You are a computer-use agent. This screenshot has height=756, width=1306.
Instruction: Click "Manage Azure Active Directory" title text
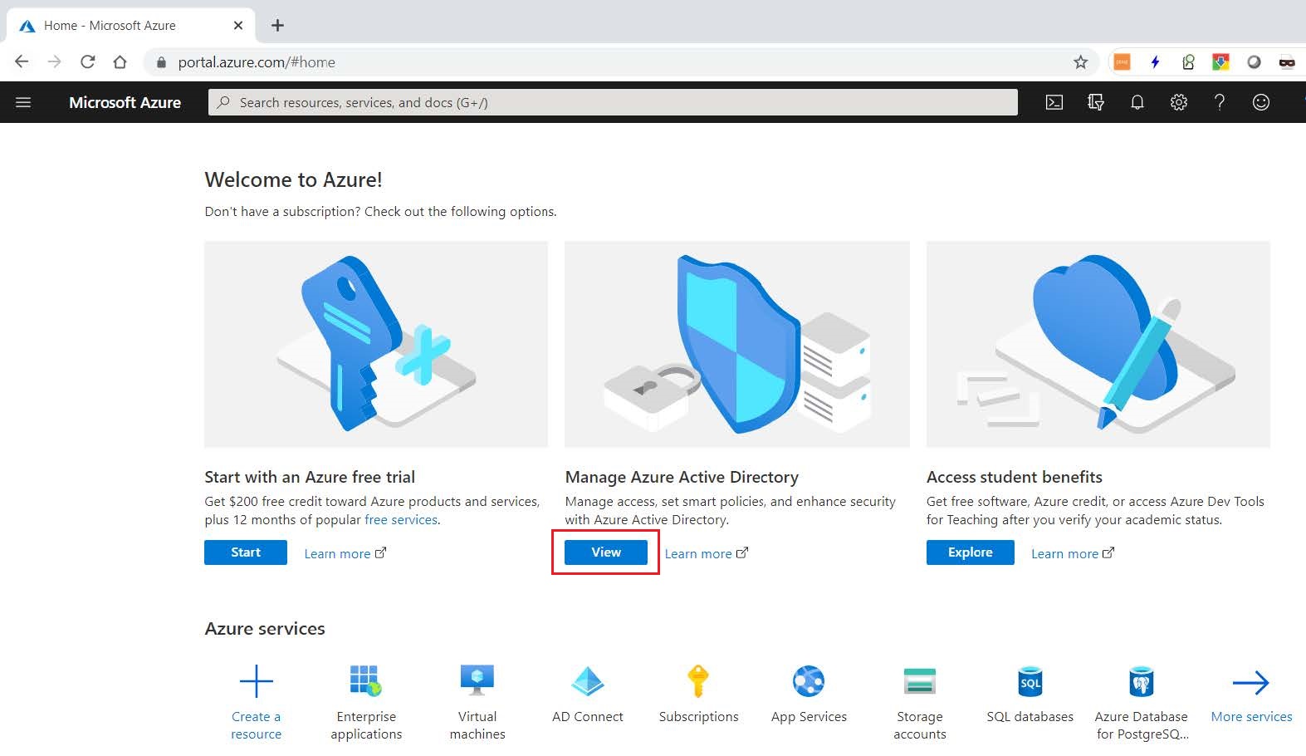point(682,477)
